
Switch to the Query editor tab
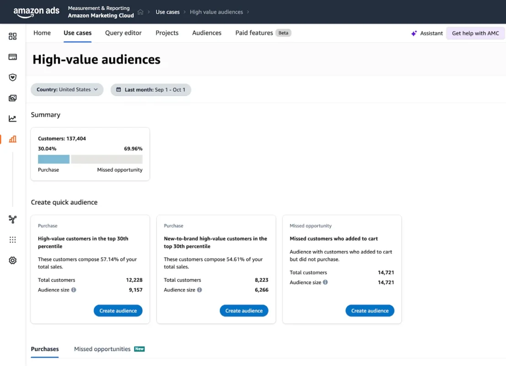123,32
